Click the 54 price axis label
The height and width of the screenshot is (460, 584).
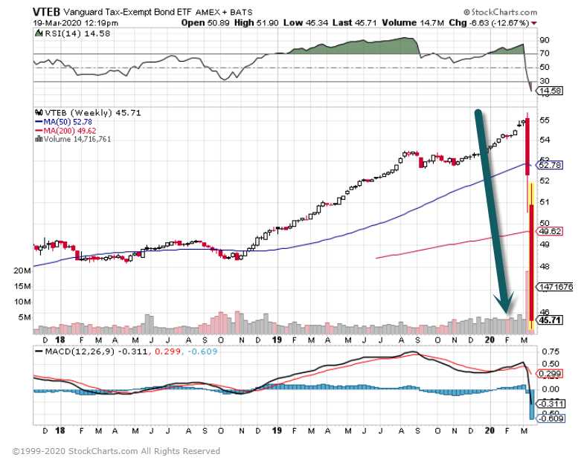[544, 140]
